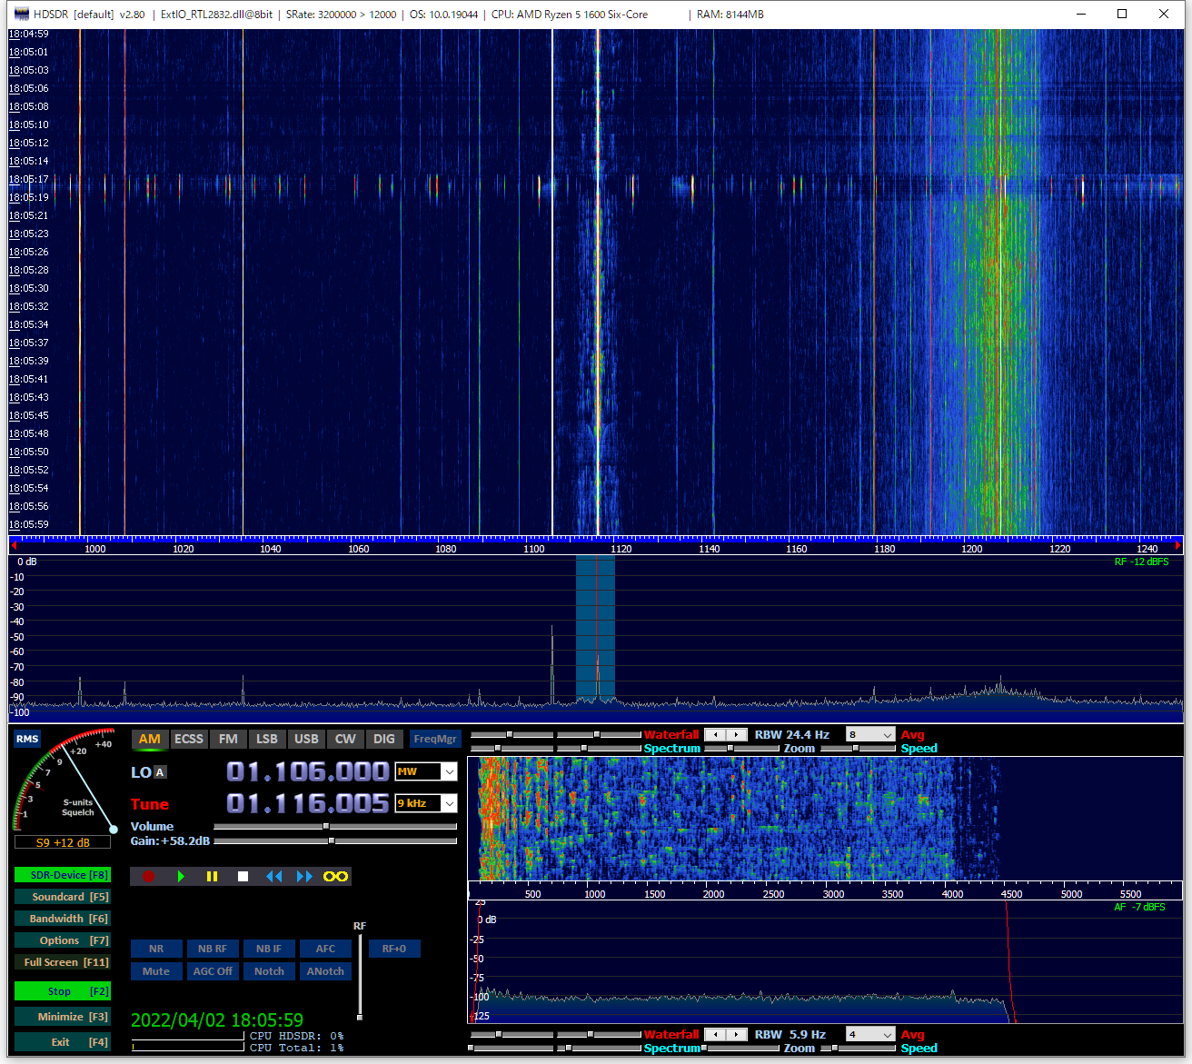1192x1064 pixels.
Task: Click right arrow next to RBW 5.9 Hz
Action: coord(737,1034)
